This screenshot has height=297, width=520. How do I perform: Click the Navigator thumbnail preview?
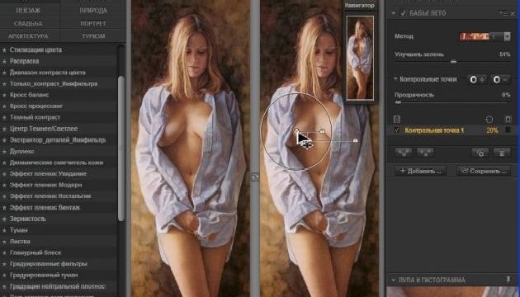[x=360, y=58]
